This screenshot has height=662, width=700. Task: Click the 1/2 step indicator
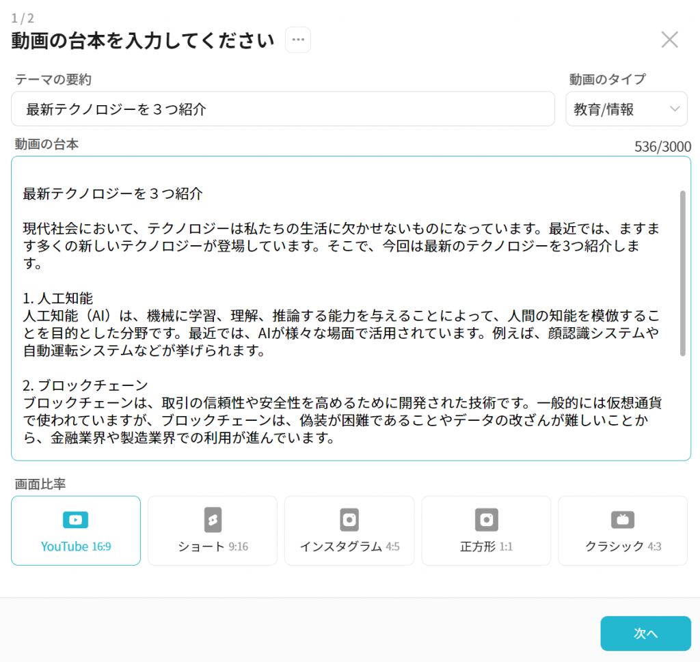point(23,18)
